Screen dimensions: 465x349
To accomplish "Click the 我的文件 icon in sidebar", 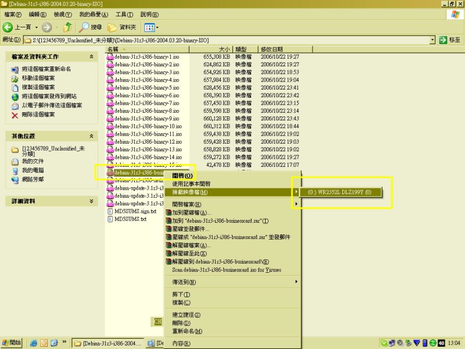I will pyautogui.click(x=15, y=162).
